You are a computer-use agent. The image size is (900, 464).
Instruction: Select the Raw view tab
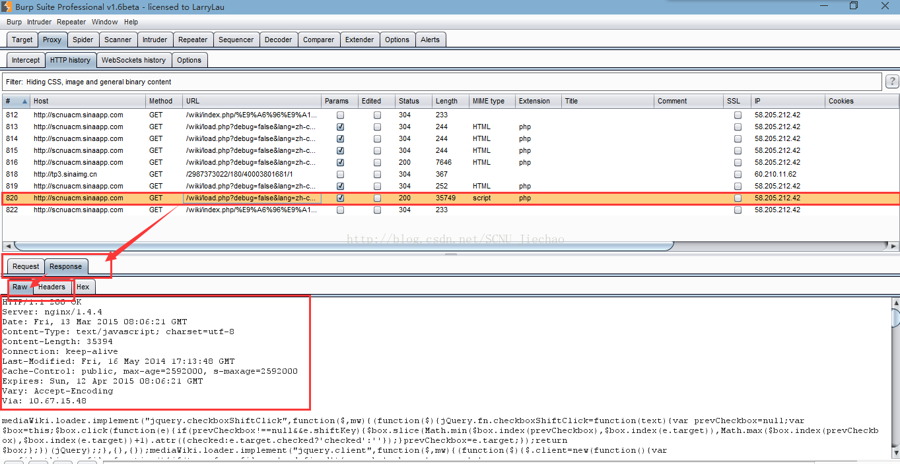[20, 287]
